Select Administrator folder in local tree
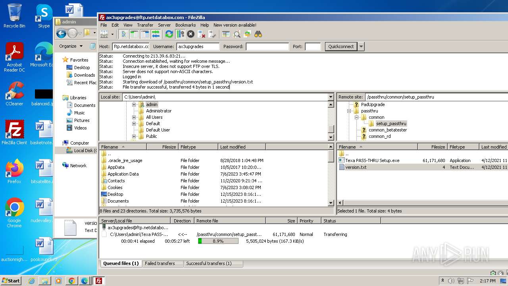Image resolution: width=508 pixels, height=286 pixels. [x=159, y=111]
